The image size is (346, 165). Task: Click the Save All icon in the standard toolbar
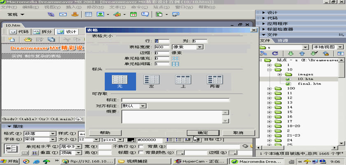coord(51,40)
